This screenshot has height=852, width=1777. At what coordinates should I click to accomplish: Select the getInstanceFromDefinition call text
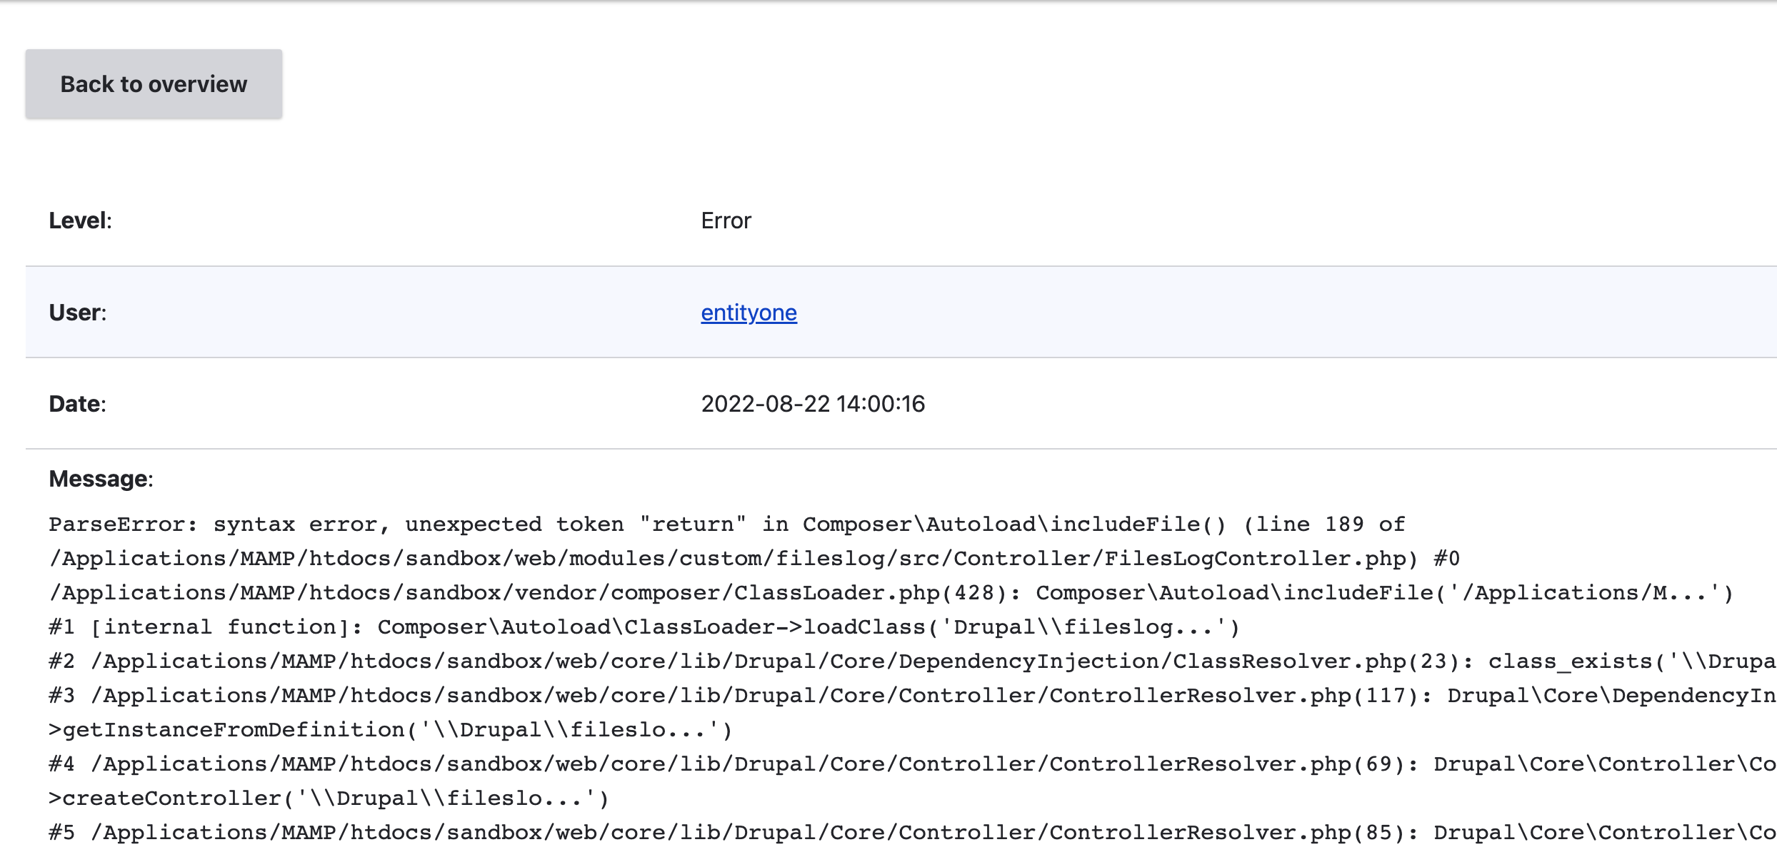coord(286,729)
